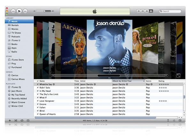Open the Movies library
Image resolution: width=192 pixels, height=140 pixels.
[19, 29]
